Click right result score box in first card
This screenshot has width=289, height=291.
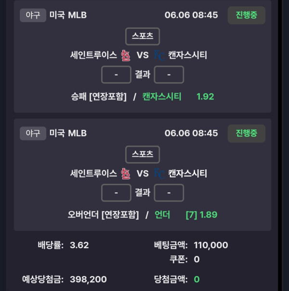coord(169,75)
